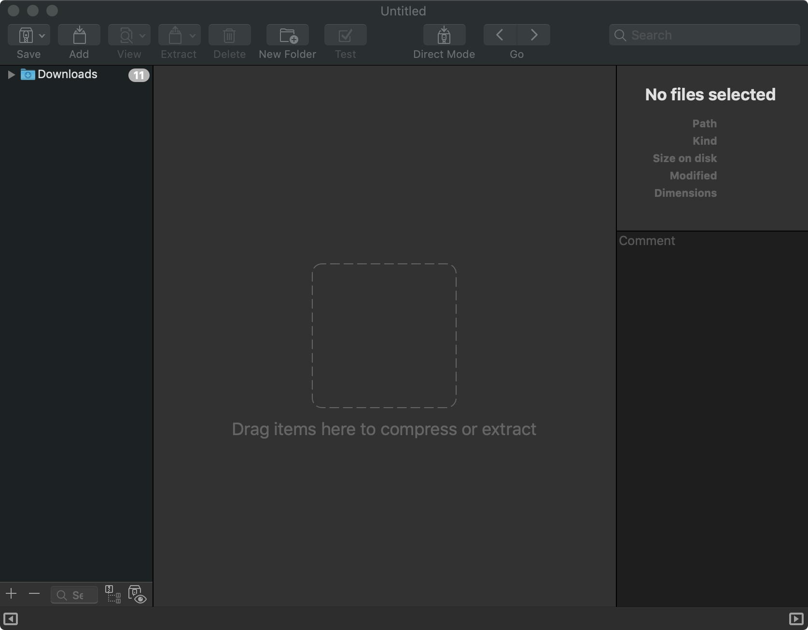Open the Save dropdown arrow
The height and width of the screenshot is (630, 808).
pyautogui.click(x=42, y=36)
